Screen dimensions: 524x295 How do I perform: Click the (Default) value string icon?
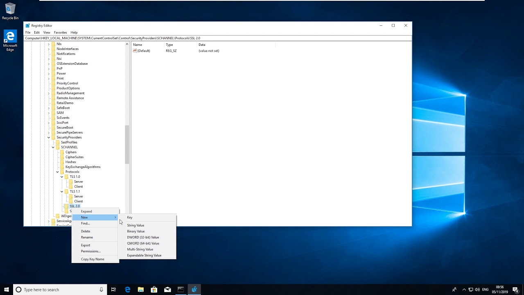[x=135, y=51]
